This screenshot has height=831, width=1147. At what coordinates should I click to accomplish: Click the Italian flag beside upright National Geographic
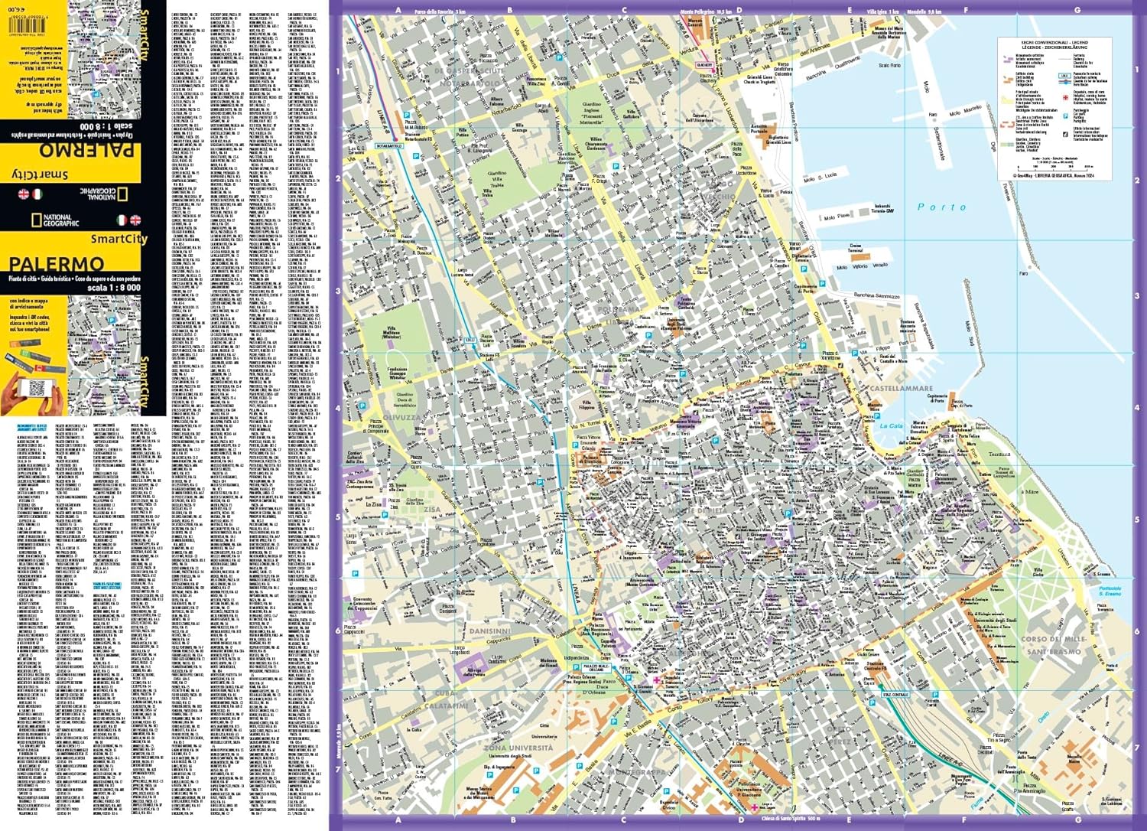pos(121,220)
